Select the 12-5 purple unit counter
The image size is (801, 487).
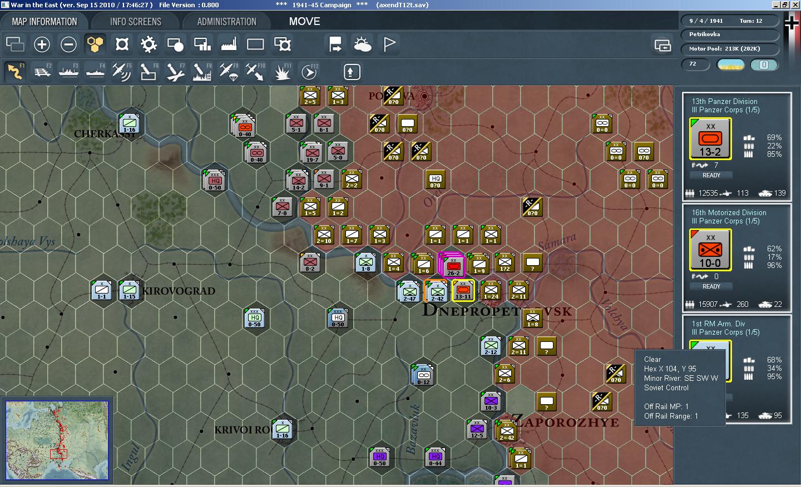click(x=477, y=429)
